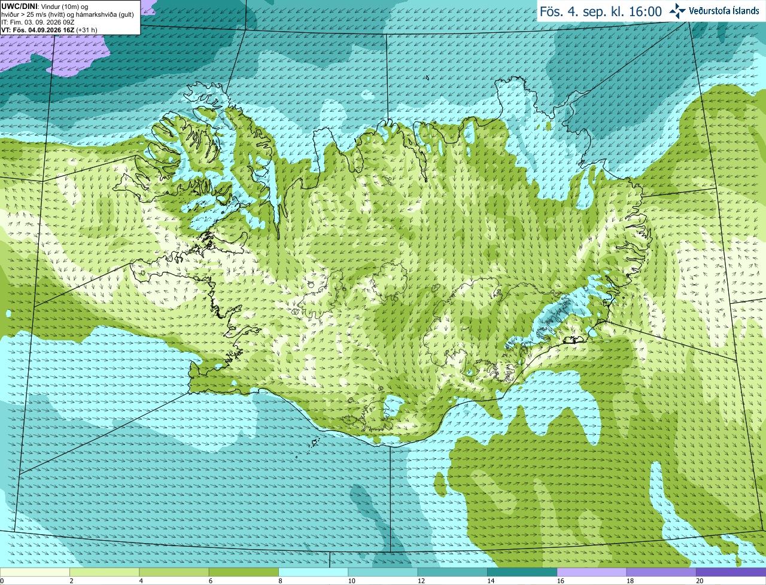This screenshot has height=585, width=766.
Task: Click the Veðurstofa Íslands logo icon
Action: [x=677, y=11]
